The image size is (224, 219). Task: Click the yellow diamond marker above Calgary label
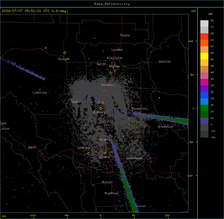(x=106, y=153)
